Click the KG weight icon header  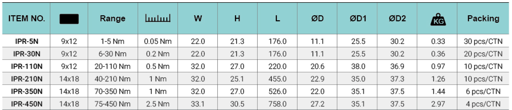point(438,20)
